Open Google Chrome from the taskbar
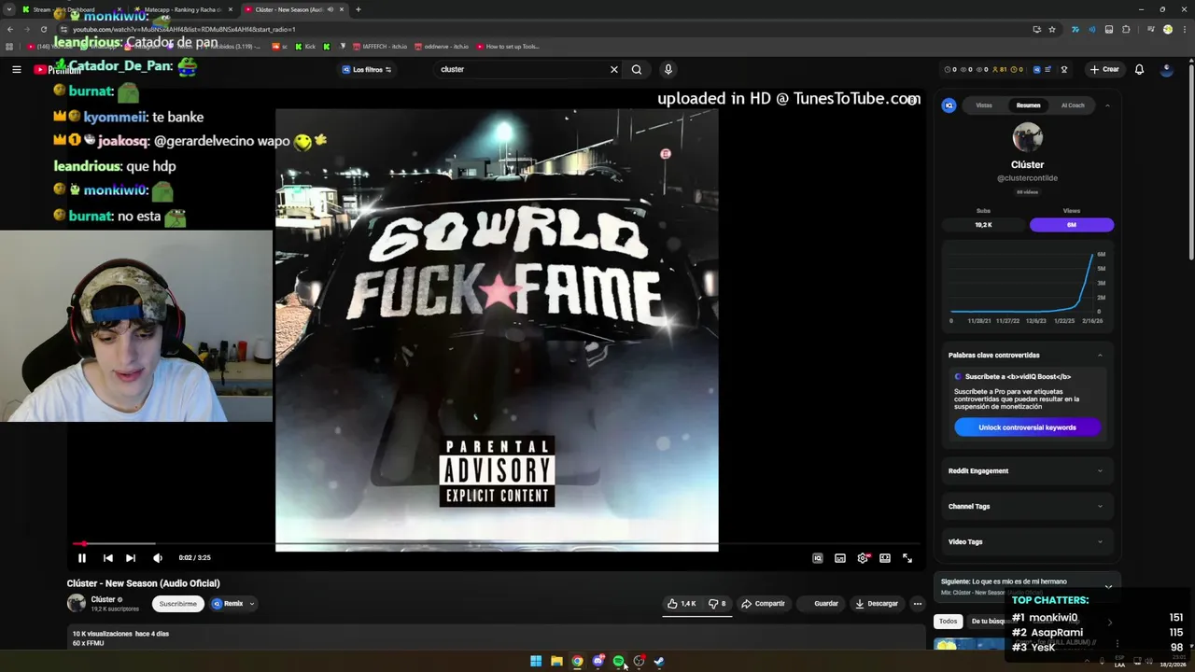Viewport: 1195px width, 672px height. [577, 661]
